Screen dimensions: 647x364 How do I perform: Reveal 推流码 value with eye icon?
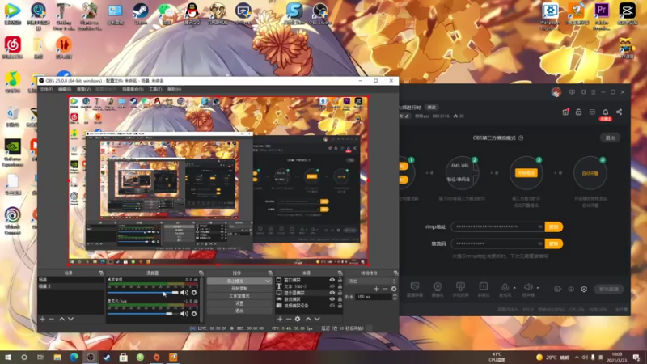[539, 243]
